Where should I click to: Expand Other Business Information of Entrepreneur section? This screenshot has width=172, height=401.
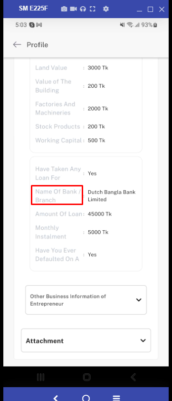(86, 300)
